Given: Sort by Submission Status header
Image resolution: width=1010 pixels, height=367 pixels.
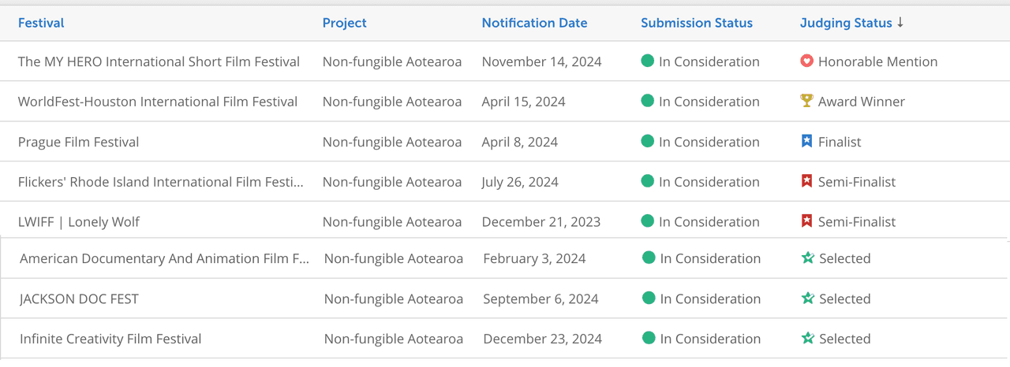Looking at the screenshot, I should click(x=697, y=23).
